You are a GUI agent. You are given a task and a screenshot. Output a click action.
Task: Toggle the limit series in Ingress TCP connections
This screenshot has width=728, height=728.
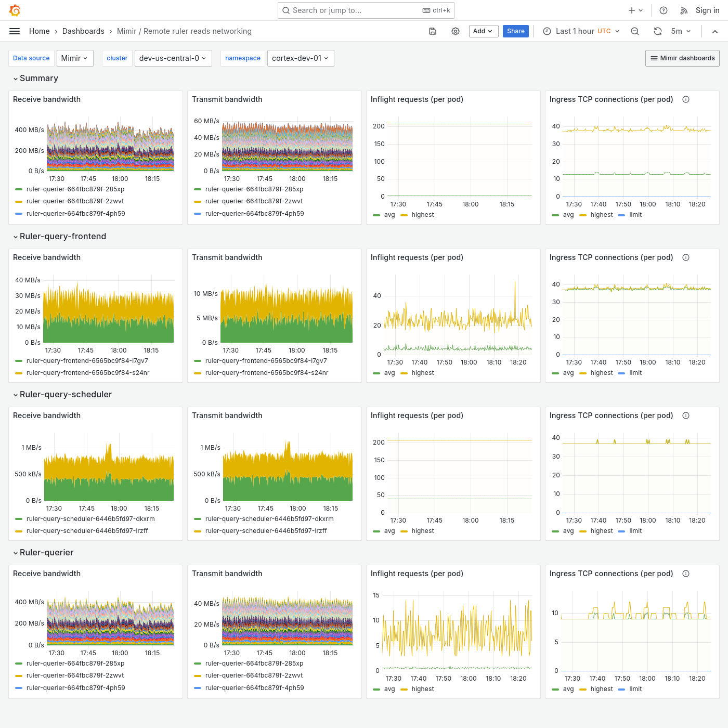(x=635, y=214)
